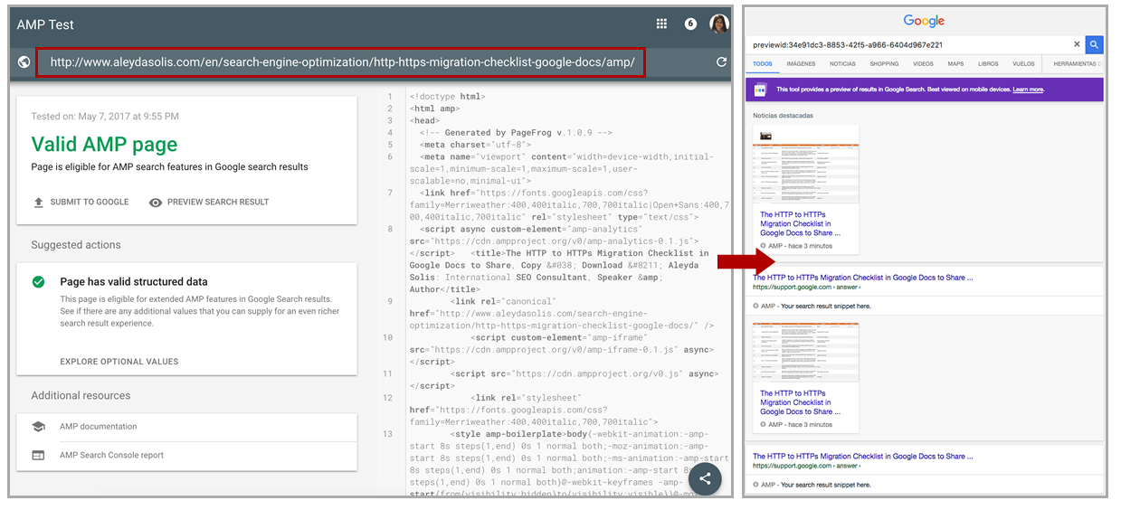Click the globe icon beside the URL
Image resolution: width=1121 pixels, height=510 pixels.
point(24,62)
